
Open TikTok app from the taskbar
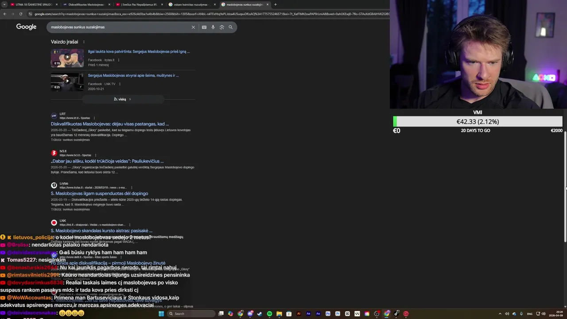coord(396,314)
